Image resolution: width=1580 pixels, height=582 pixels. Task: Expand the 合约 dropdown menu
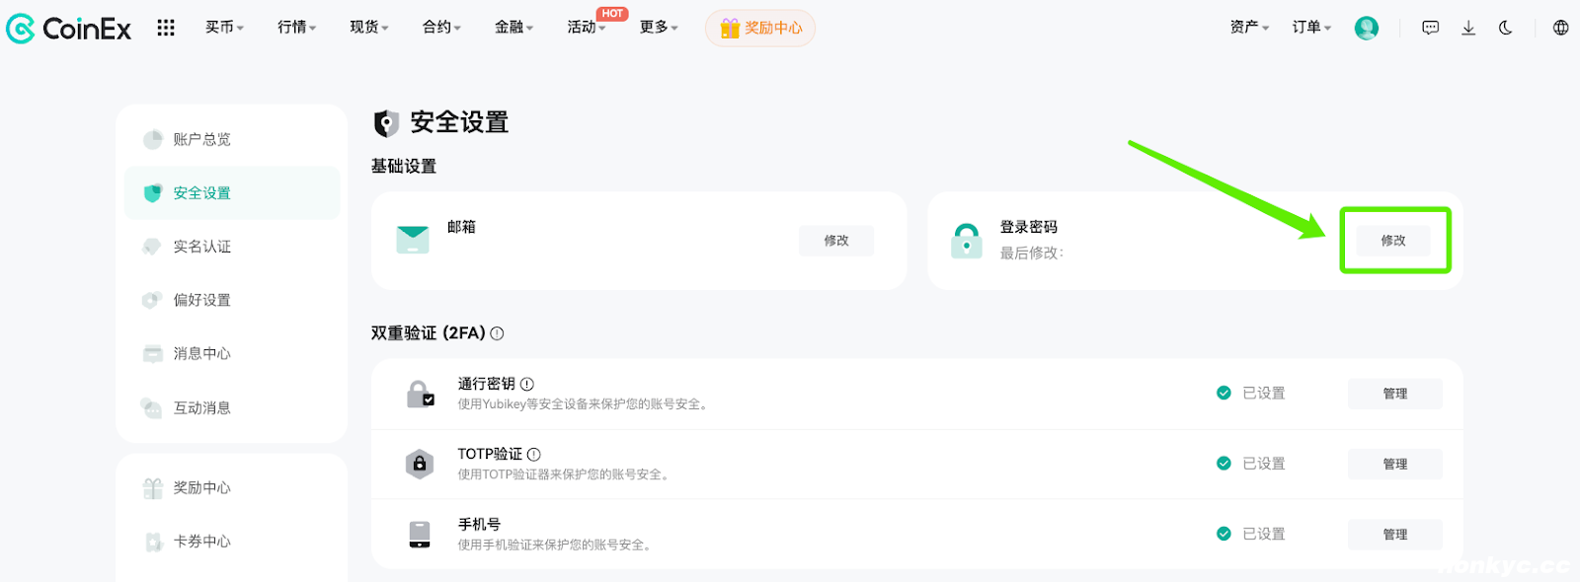click(441, 28)
